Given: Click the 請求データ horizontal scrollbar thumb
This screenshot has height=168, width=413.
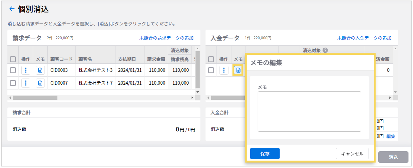Looking at the screenshot, I should (x=35, y=98).
